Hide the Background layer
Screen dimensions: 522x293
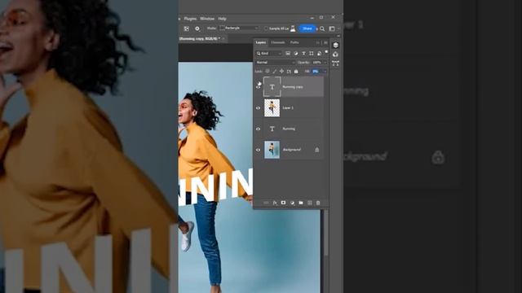(258, 150)
